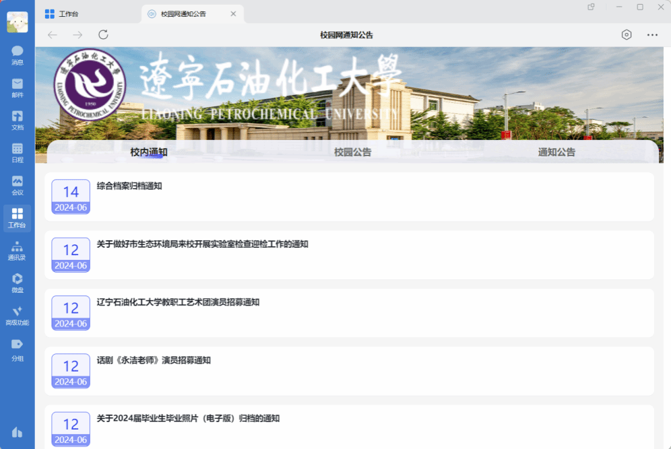Click the user avatar at sidebar top
671x449 pixels.
18,22
